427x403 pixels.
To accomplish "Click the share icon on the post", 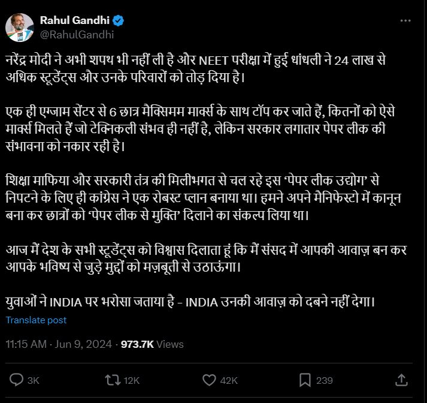I will click(x=402, y=380).
